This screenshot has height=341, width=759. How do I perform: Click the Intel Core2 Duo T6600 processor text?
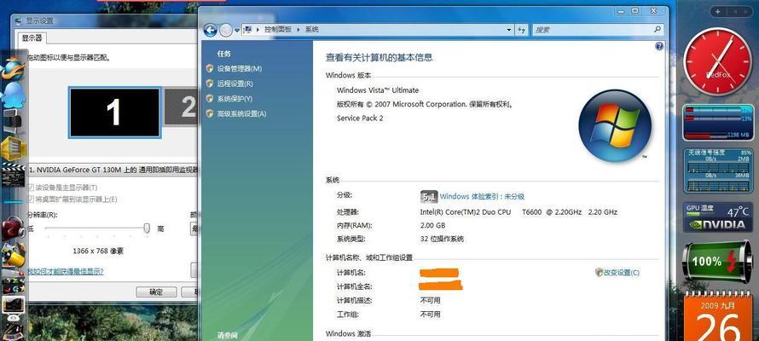click(519, 212)
